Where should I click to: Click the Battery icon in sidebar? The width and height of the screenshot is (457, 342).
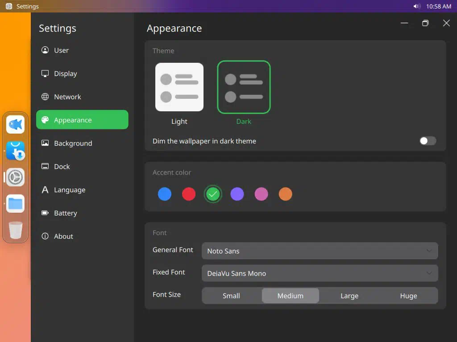(x=45, y=213)
